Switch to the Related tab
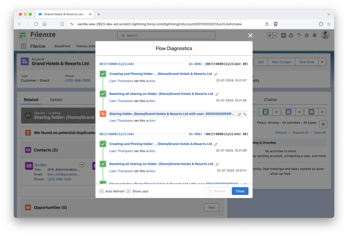 tap(31, 100)
